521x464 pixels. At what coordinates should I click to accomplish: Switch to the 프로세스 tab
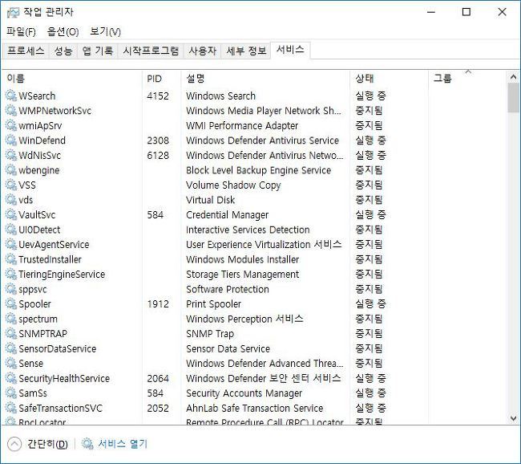26,51
